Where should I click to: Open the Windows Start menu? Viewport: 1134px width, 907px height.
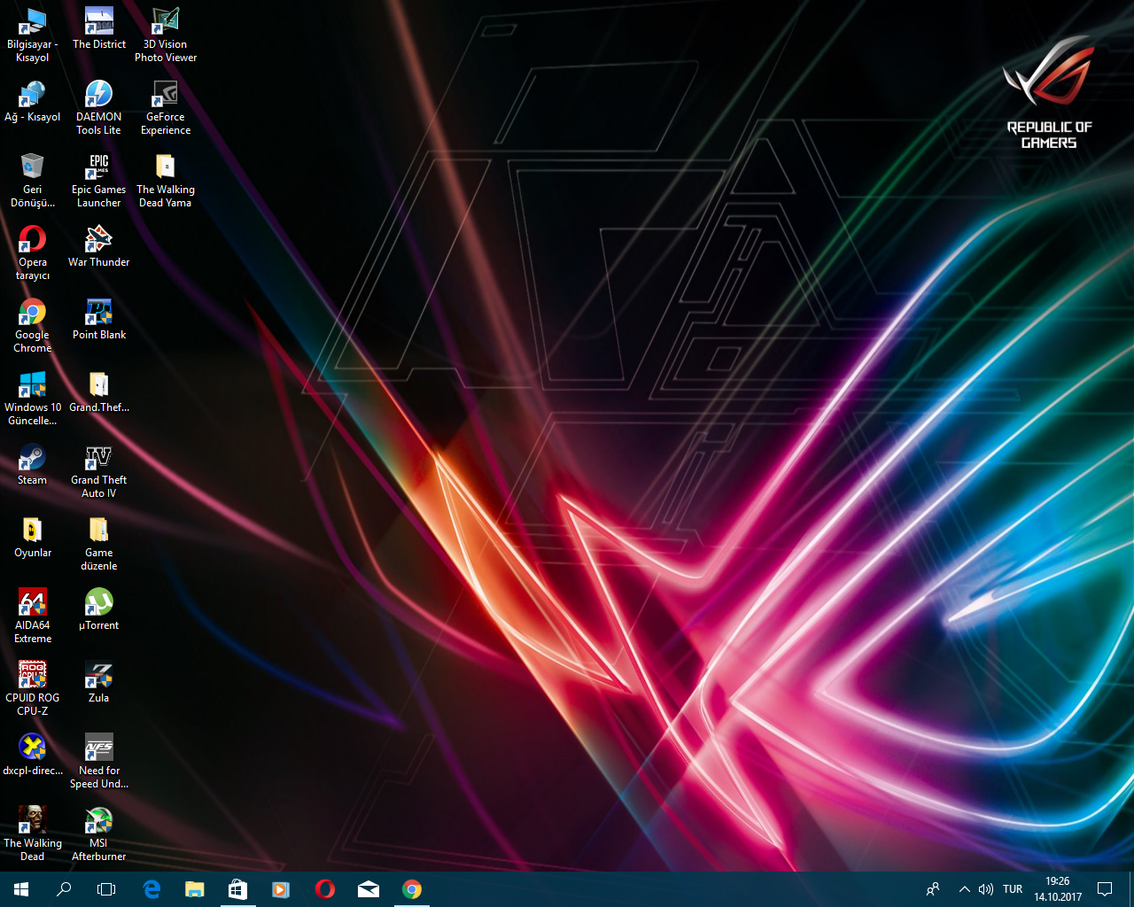coord(21,889)
